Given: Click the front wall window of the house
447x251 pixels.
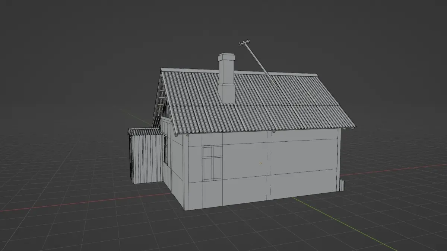Looking at the screenshot, I should pos(212,163).
